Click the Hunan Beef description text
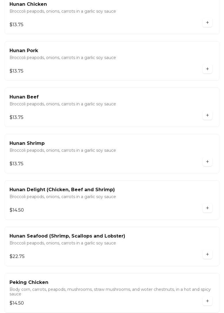This screenshot has width=224, height=313. pos(63,104)
